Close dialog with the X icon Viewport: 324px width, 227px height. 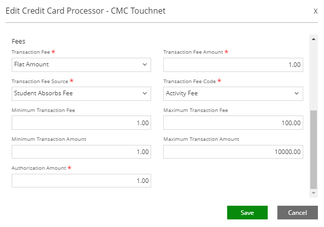[x=315, y=11]
